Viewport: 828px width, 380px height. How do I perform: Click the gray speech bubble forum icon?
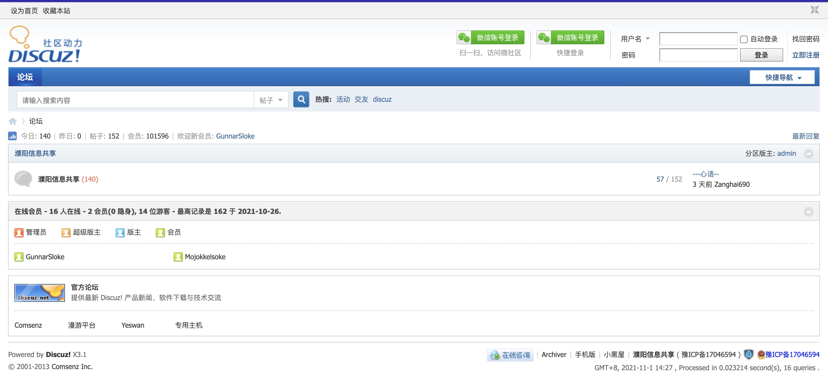click(23, 179)
